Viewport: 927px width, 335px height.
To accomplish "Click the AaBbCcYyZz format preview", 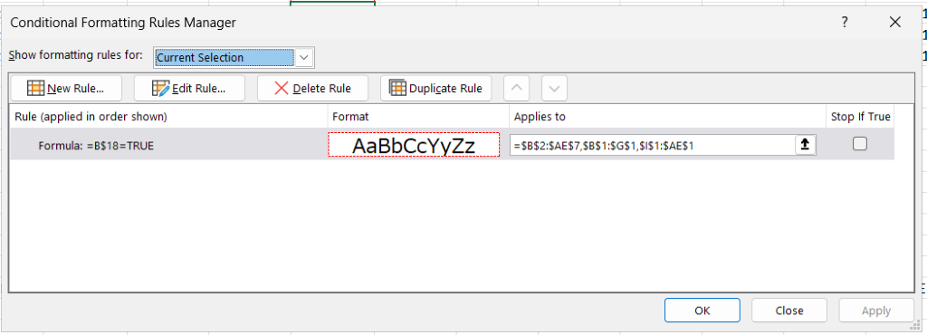I will point(414,145).
